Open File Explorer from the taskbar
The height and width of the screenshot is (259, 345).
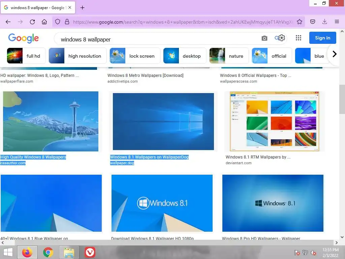tap(69, 252)
